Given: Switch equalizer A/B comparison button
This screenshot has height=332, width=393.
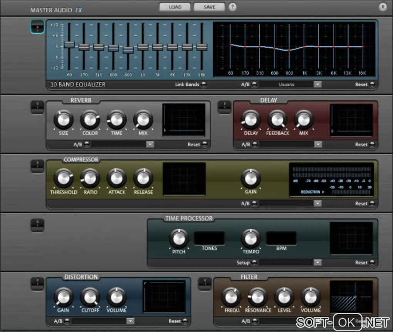Looking at the screenshot, I should pos(254,85).
